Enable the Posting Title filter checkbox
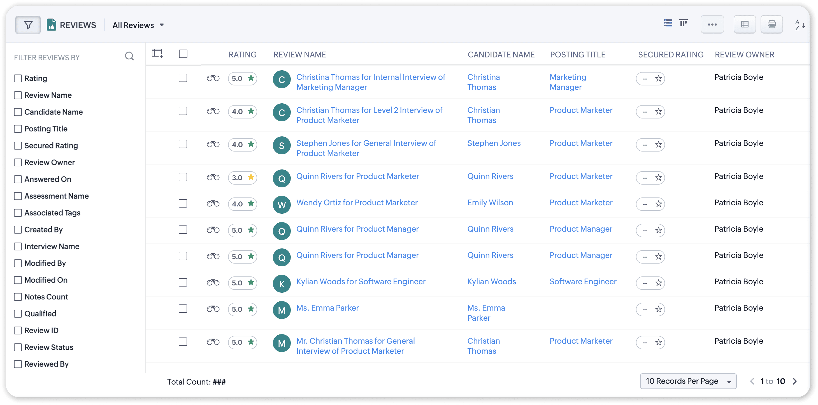This screenshot has height=405, width=818. (18, 129)
